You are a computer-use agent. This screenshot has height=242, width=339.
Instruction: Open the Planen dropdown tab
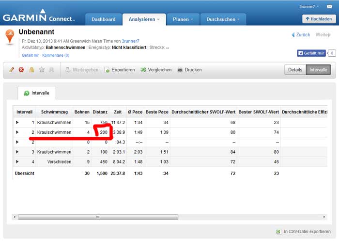[183, 19]
